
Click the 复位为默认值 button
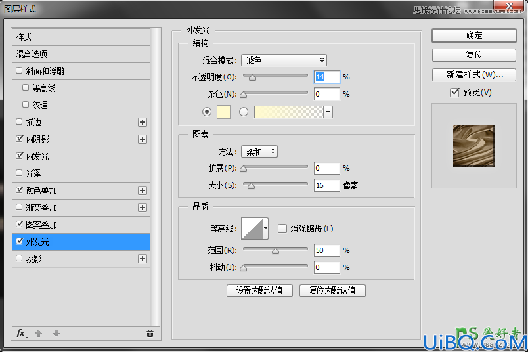[332, 291]
